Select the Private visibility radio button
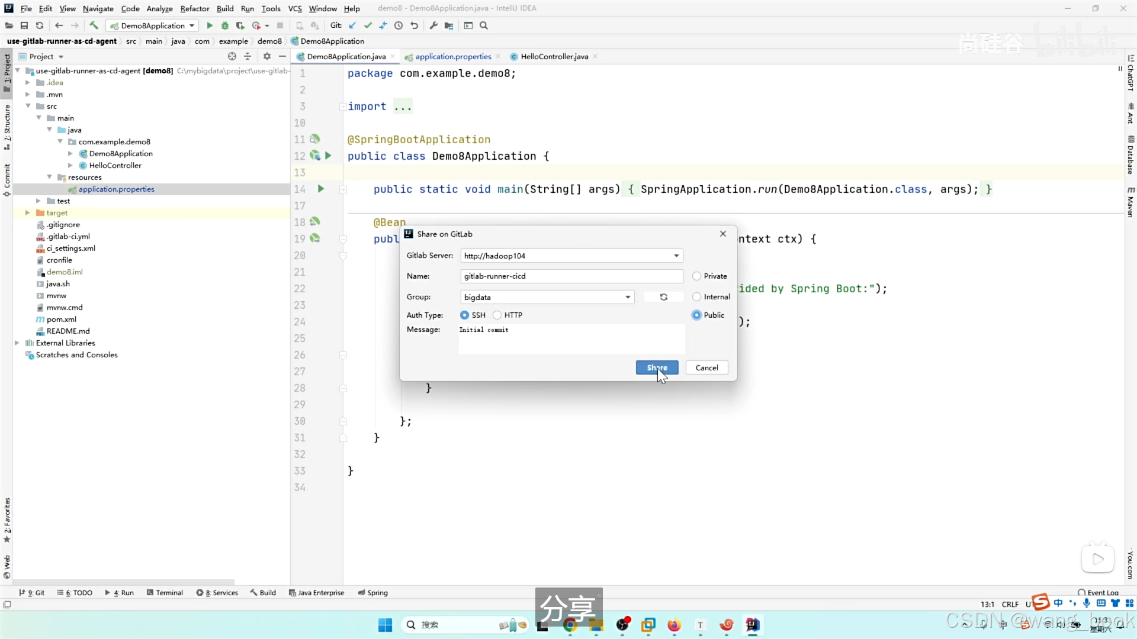The height and width of the screenshot is (639, 1137). pyautogui.click(x=696, y=276)
